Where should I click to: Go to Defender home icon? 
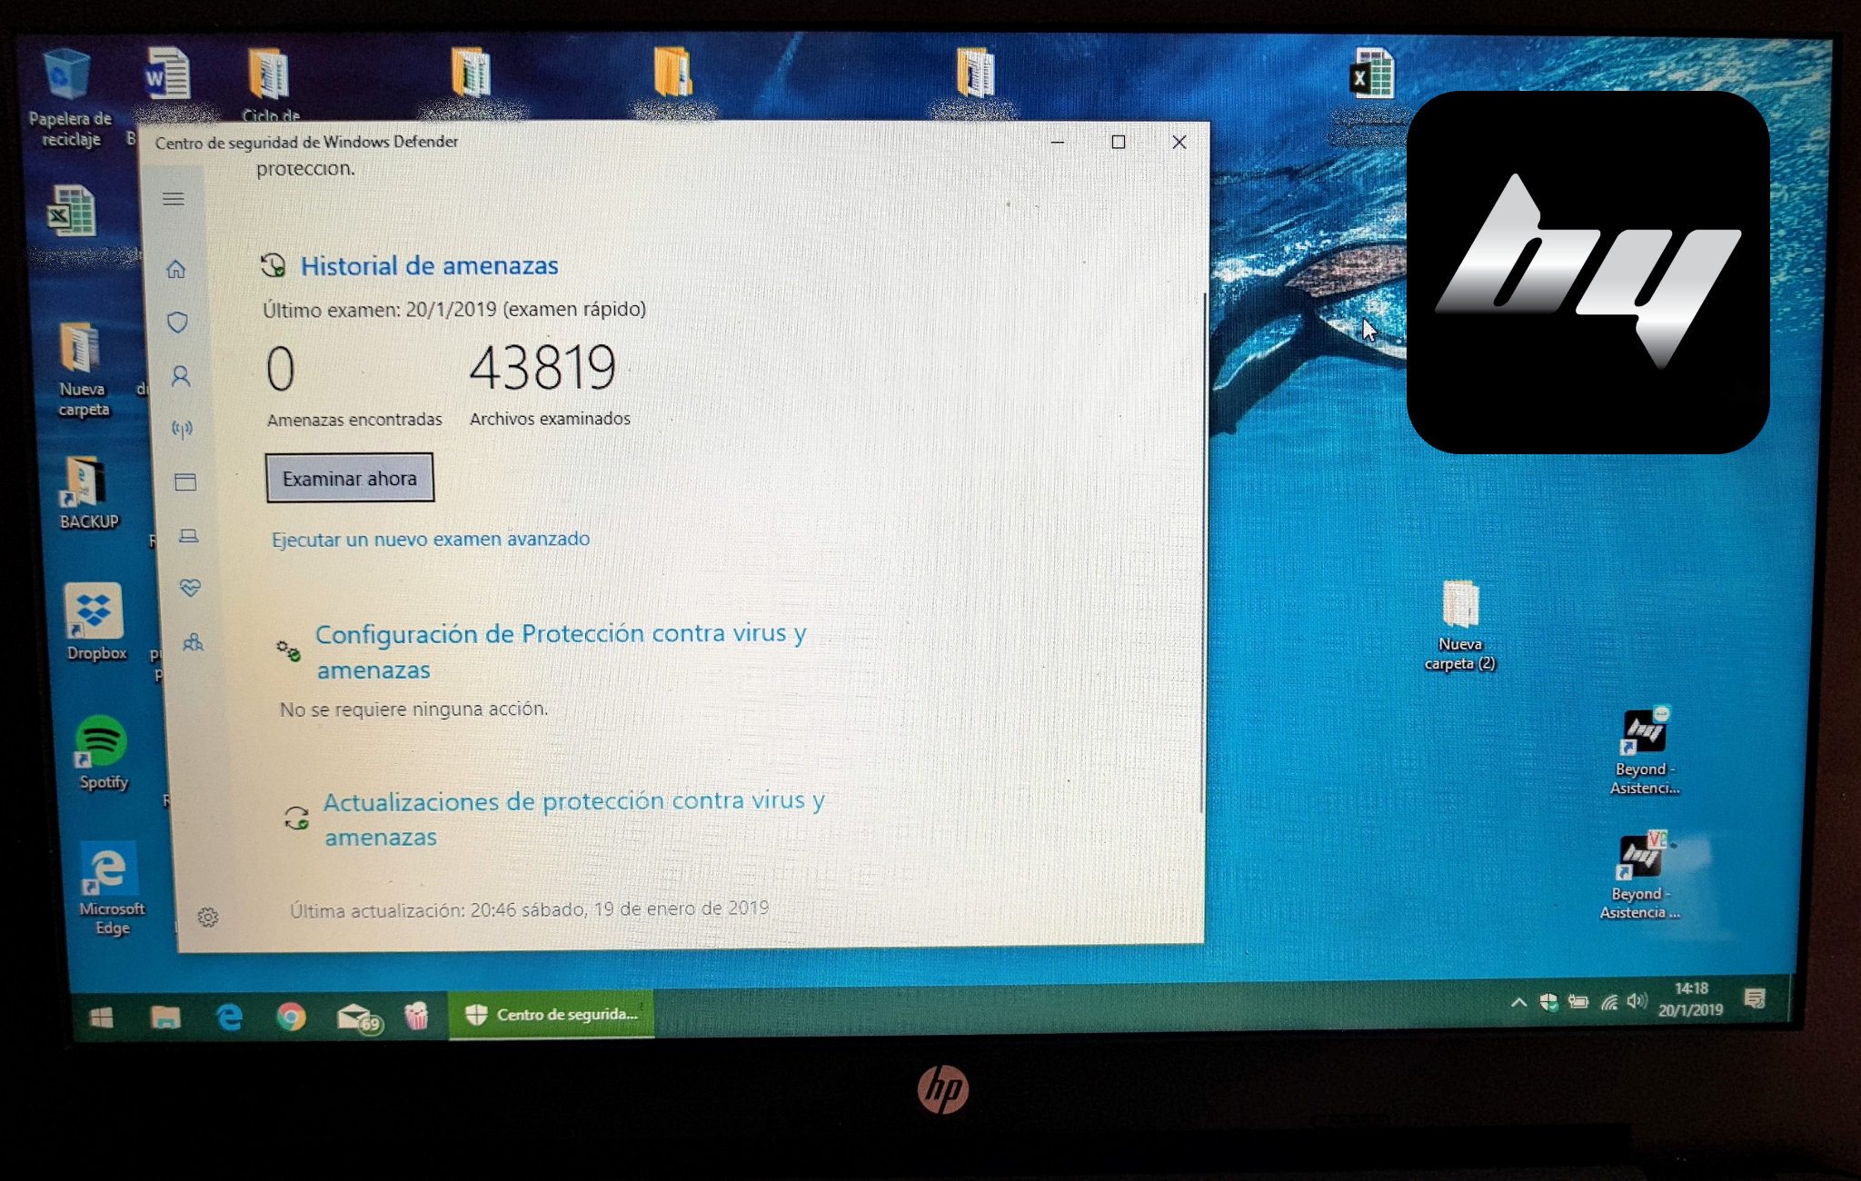point(176,269)
